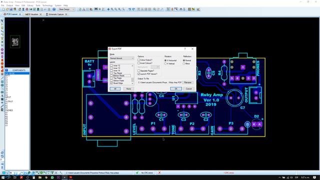Click the Filename button
320x180 pixels.
(188, 82)
